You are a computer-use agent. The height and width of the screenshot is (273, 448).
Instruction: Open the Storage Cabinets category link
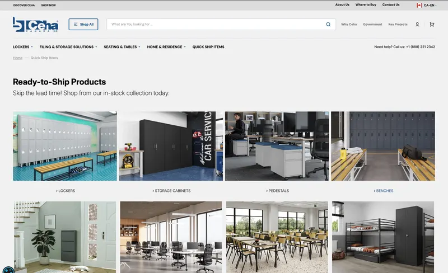pos(171,191)
